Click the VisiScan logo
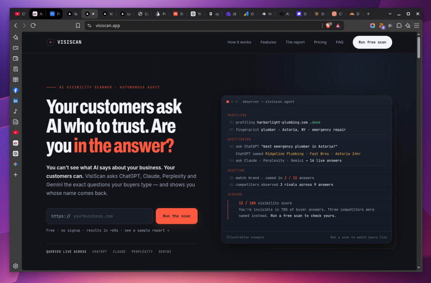Viewport: 431px width, 283px height. pos(64,42)
